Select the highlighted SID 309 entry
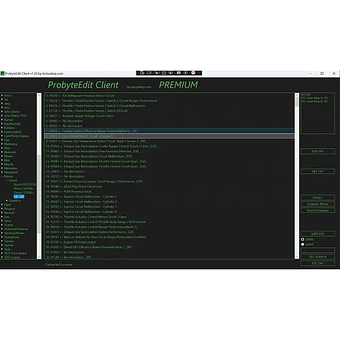The height and width of the screenshot is (340, 340). 19,197
